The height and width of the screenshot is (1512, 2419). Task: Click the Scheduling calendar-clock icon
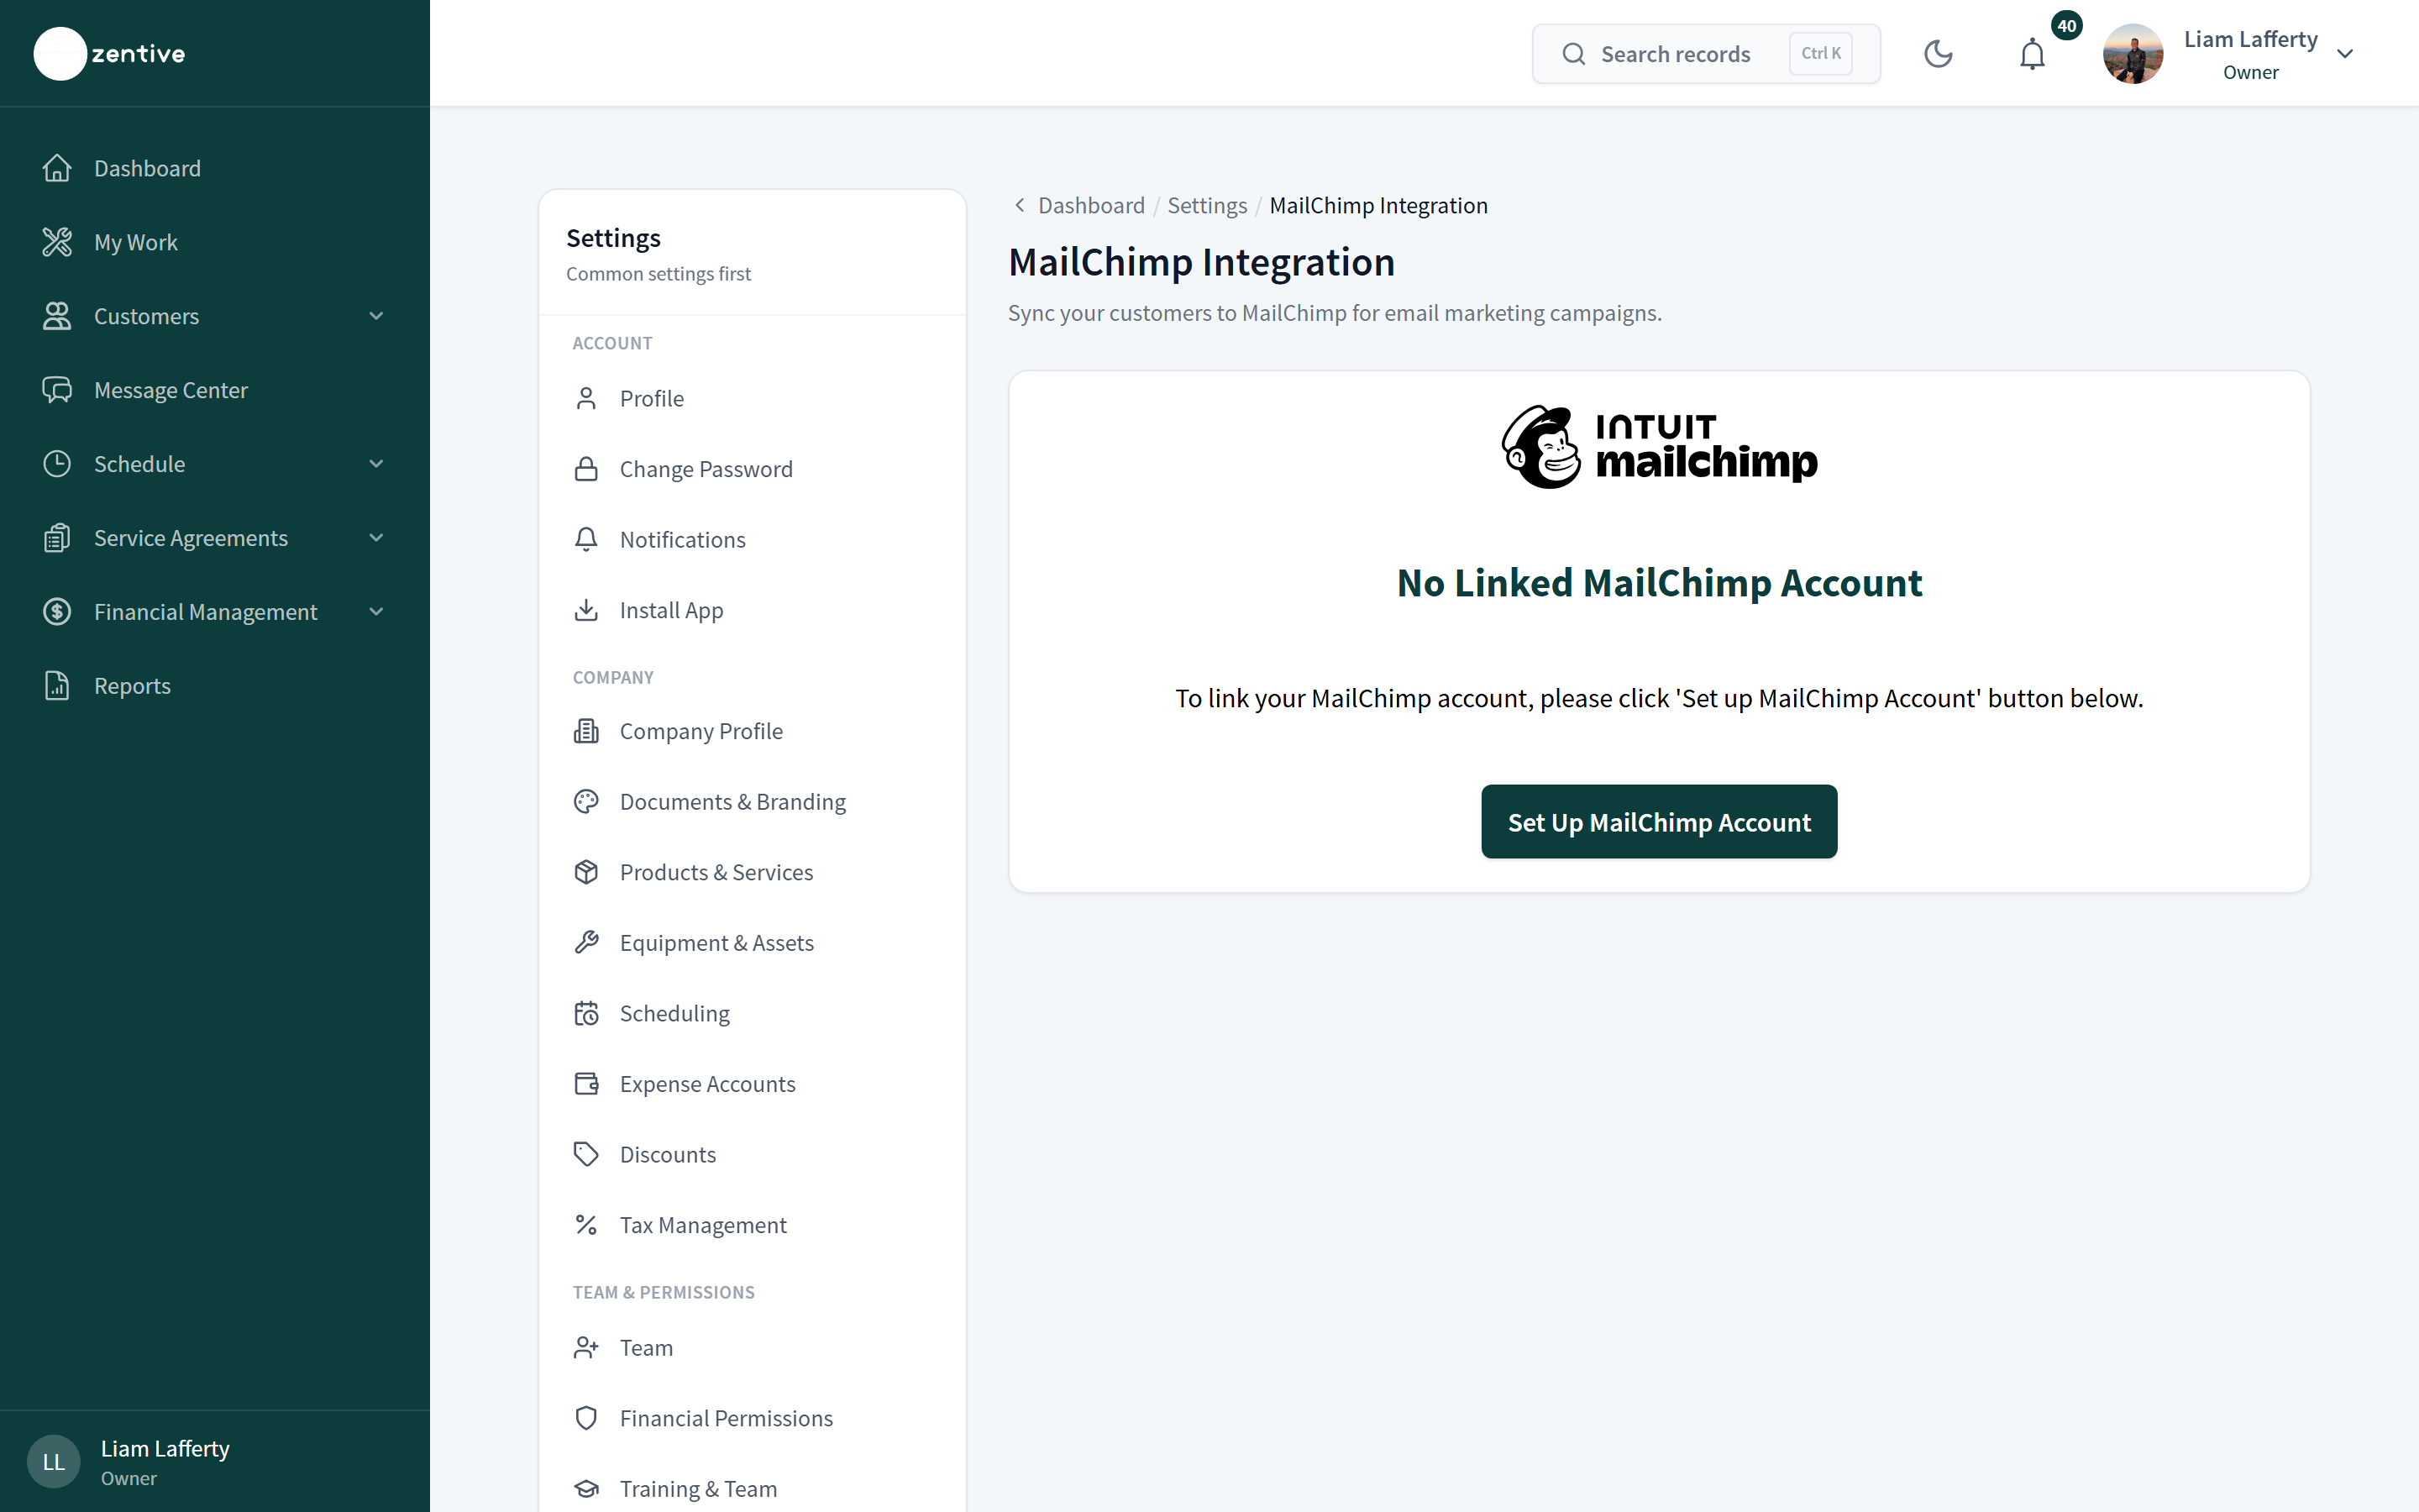pyautogui.click(x=587, y=1013)
